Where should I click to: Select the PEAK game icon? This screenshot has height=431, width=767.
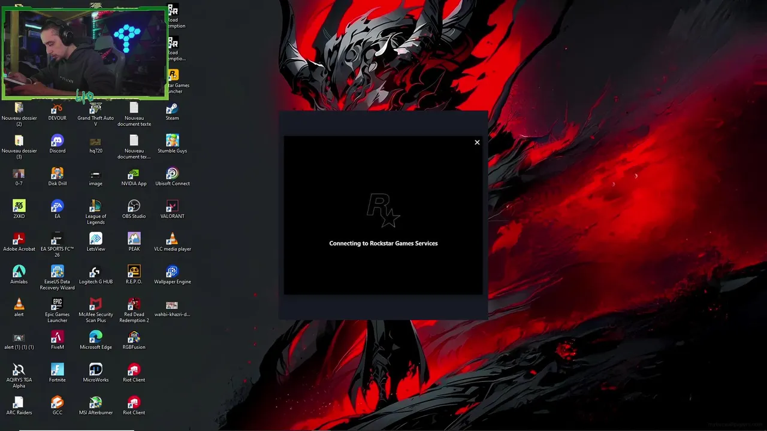[134, 242]
